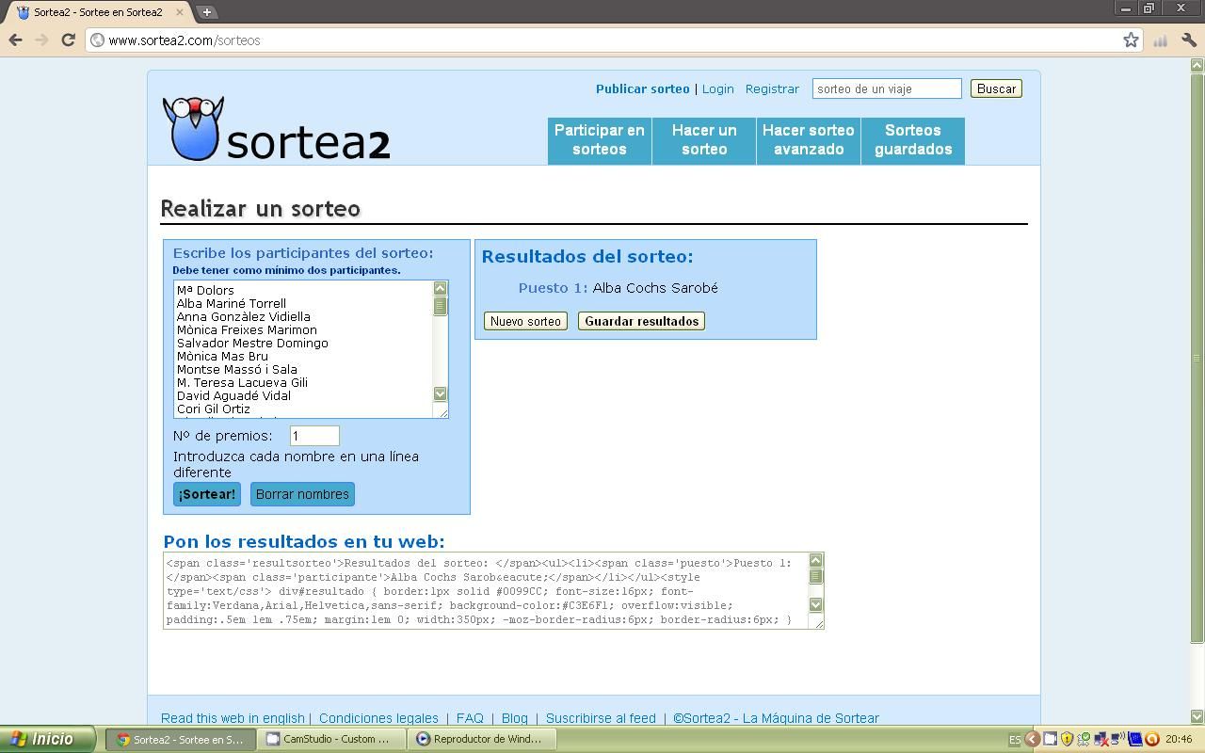Click Borrar nombres to clear participants

pyautogui.click(x=302, y=494)
